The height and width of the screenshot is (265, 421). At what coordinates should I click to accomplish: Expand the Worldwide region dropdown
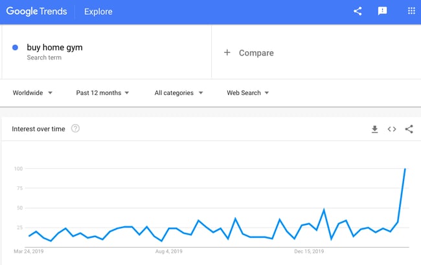pos(32,92)
